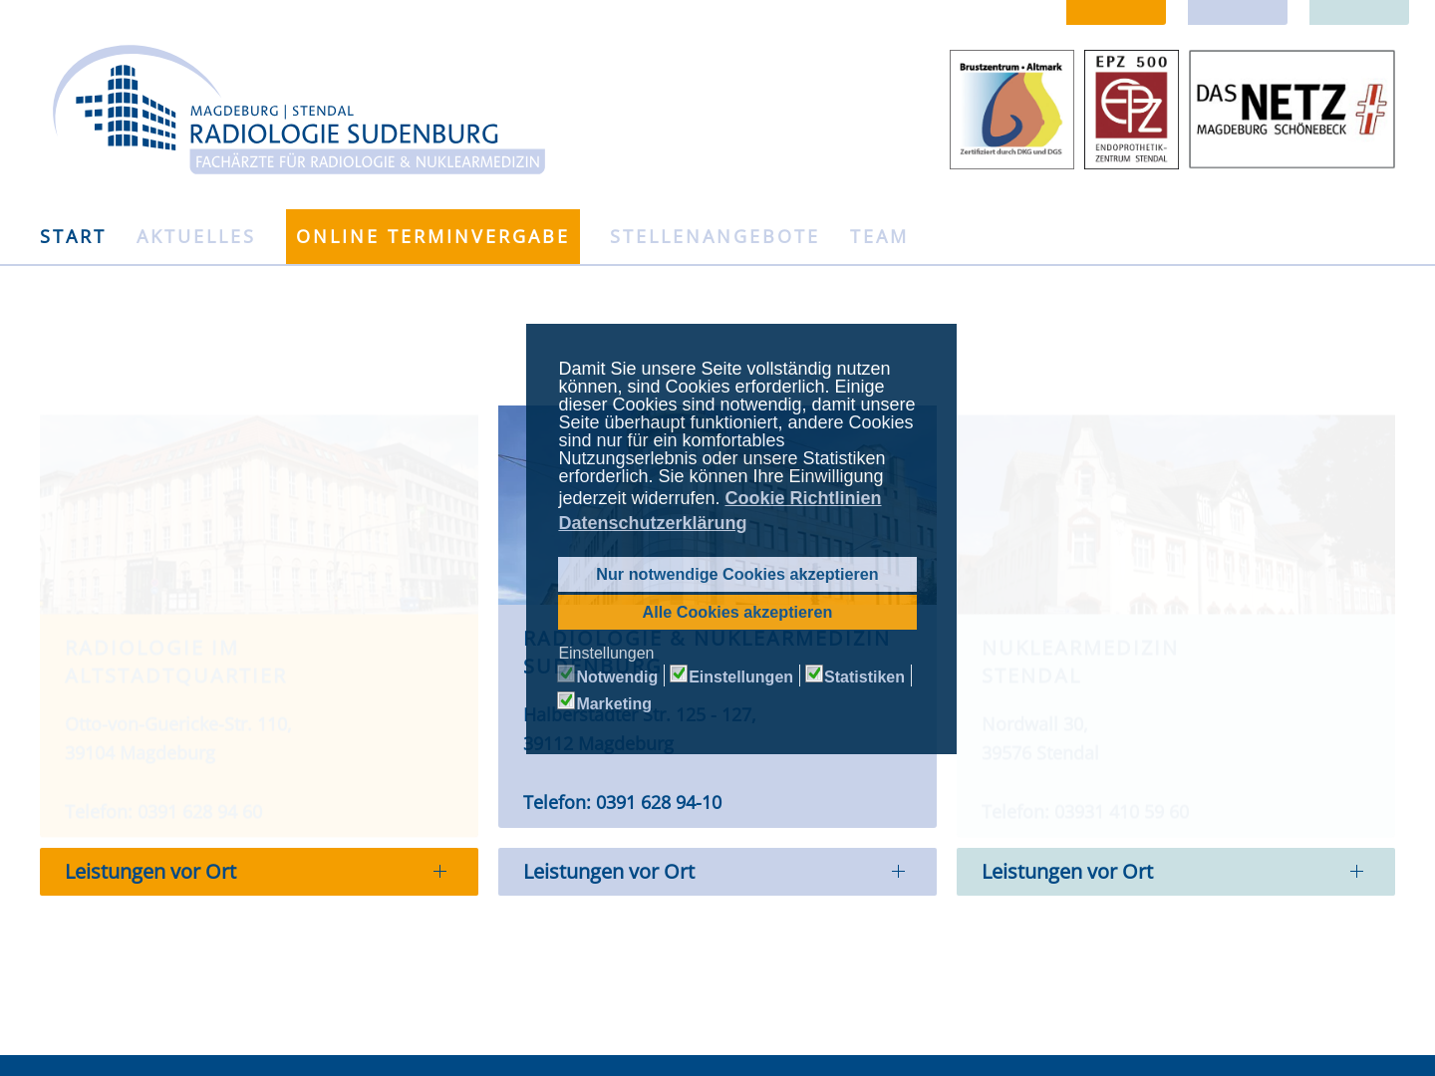The width and height of the screenshot is (1435, 1076).
Task: Click the plus icon in orange bar
Action: tap(439, 872)
